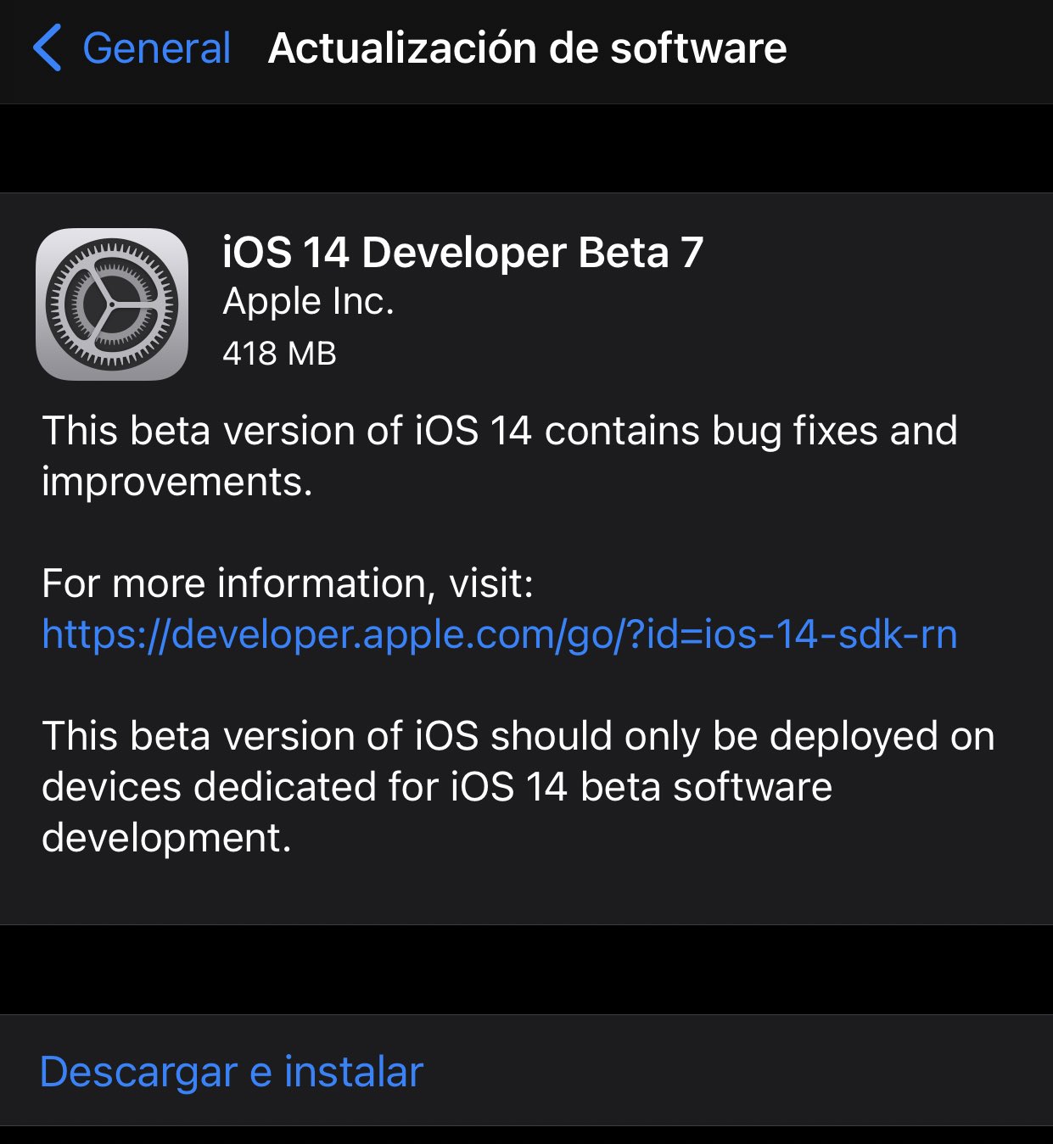Tap the black spacer above Descargar e instalar
This screenshot has width=1053, height=1144.
click(x=526, y=969)
